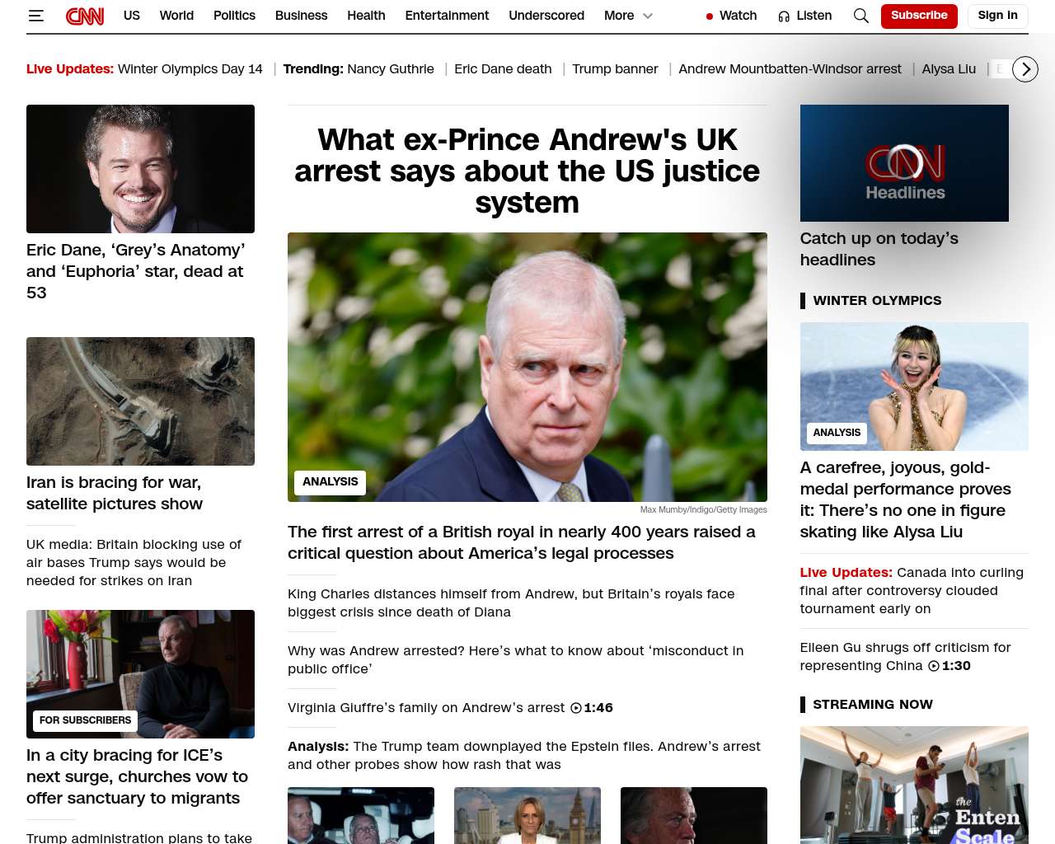The height and width of the screenshot is (844, 1055).
Task: Play the Virginia Giuffre family video icon
Action: (576, 708)
